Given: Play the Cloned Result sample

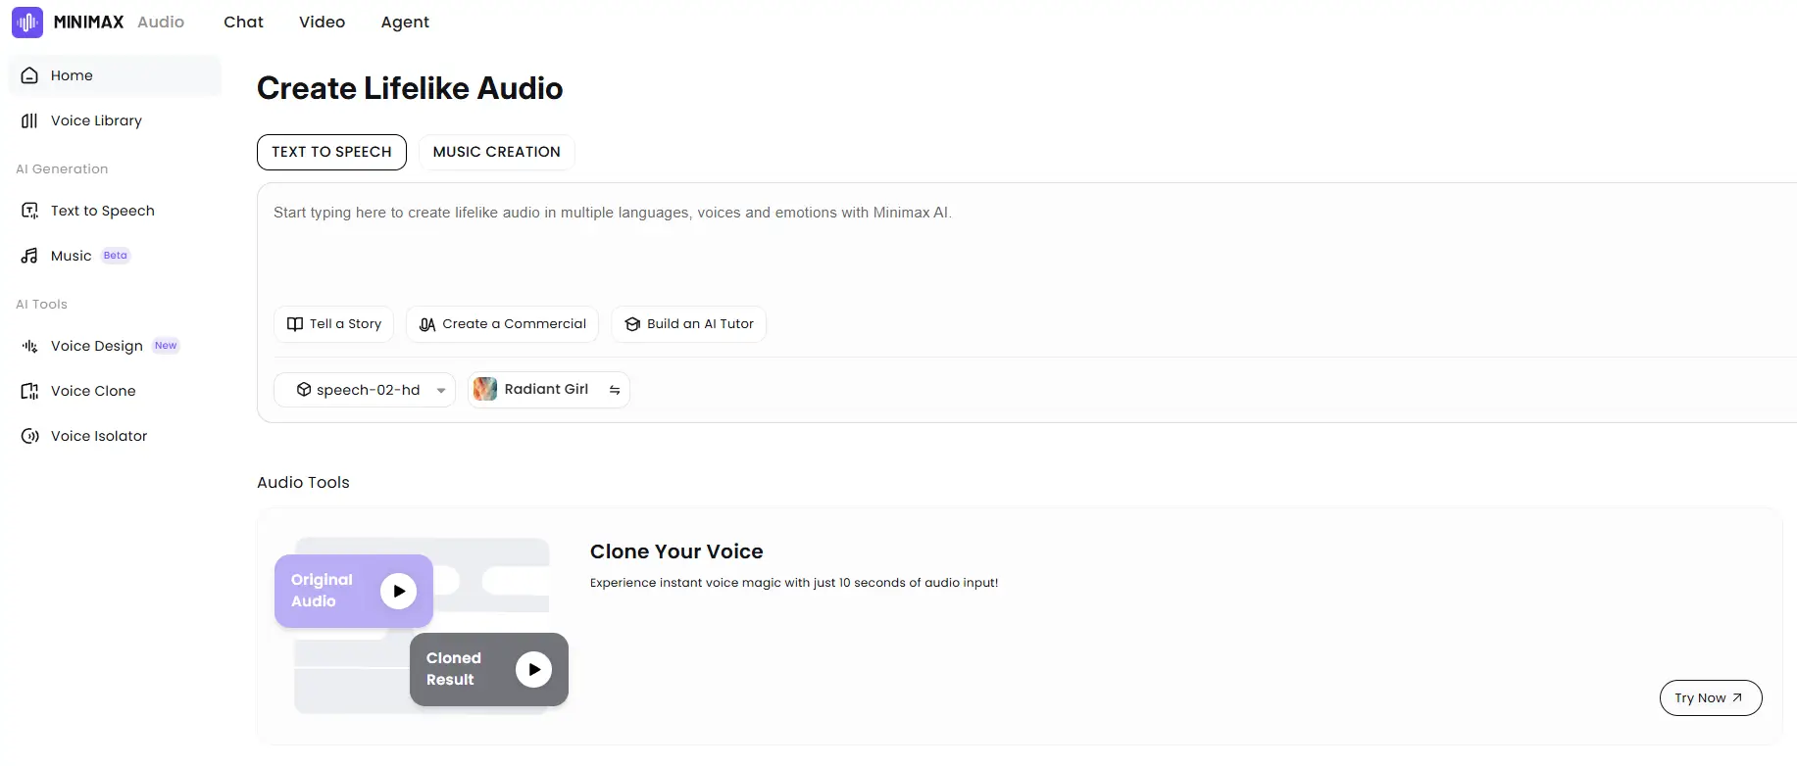Looking at the screenshot, I should 533,669.
